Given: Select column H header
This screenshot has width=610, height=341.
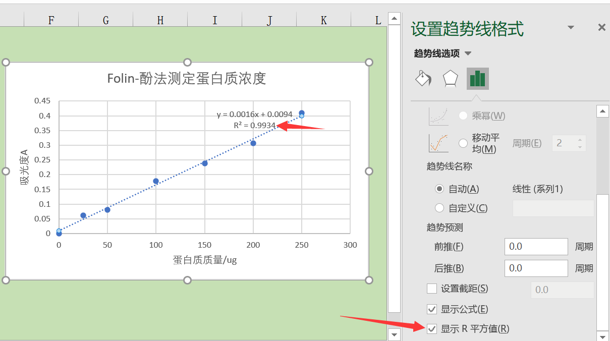Looking at the screenshot, I should (x=160, y=20).
